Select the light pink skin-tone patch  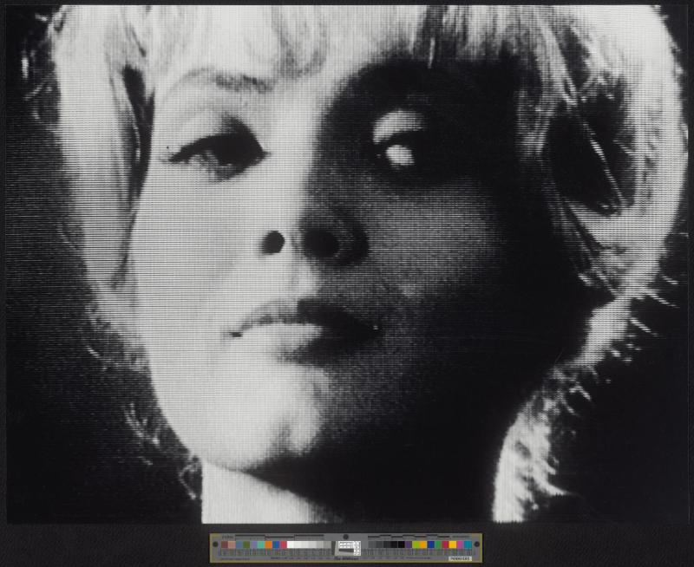232,544
